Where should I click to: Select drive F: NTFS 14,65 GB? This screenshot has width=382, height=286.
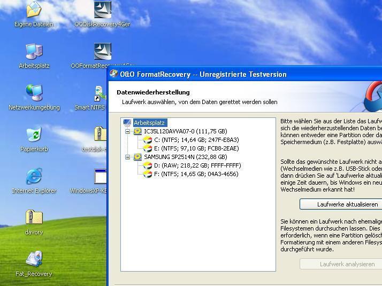(196, 174)
